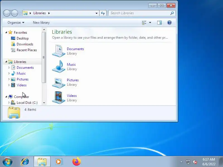Launch Windows Media Player from taskbar
The image size is (223, 167).
pyautogui.click(x=59, y=162)
